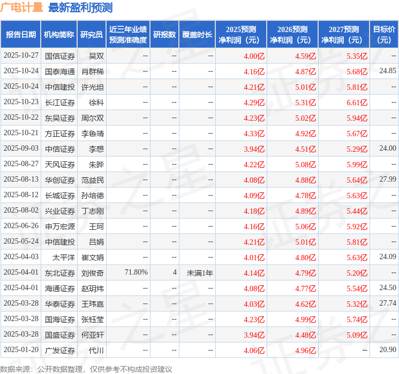Open the 长江证券 institution entry

(x=60, y=102)
